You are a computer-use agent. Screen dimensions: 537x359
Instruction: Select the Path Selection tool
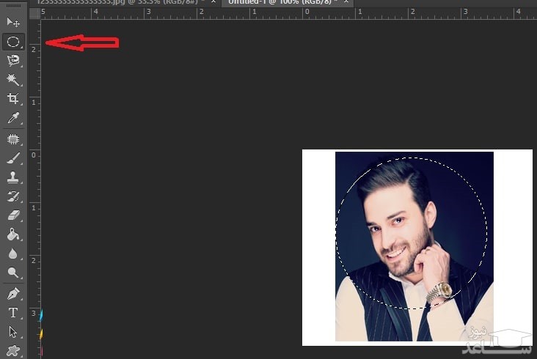coord(13,332)
